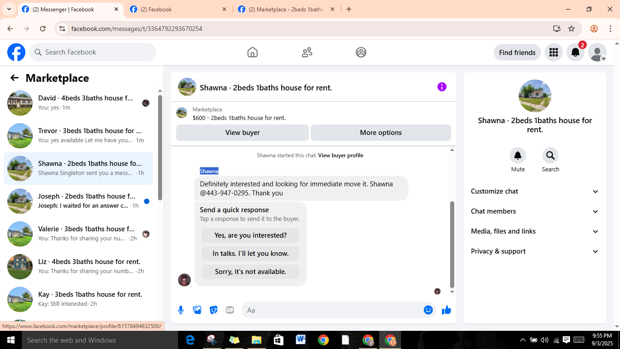Open the Chrome profile icon
The image size is (620, 349).
point(594,29)
